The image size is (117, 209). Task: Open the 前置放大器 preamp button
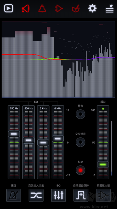point(103,195)
